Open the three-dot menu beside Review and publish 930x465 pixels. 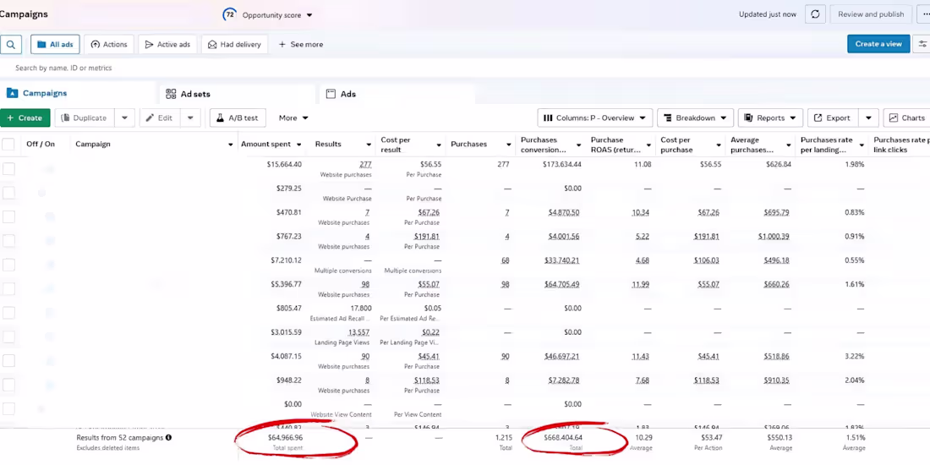(921, 14)
